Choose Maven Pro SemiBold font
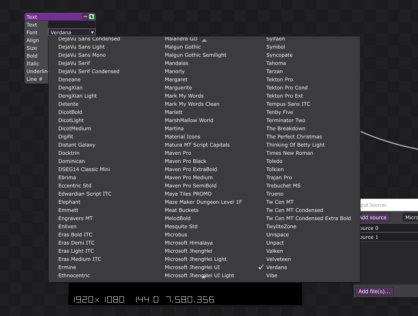The height and width of the screenshot is (316, 418). coord(190,185)
